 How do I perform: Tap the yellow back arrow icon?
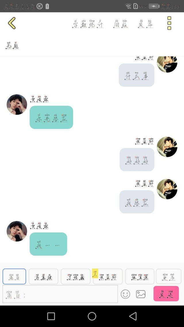click(x=12, y=23)
